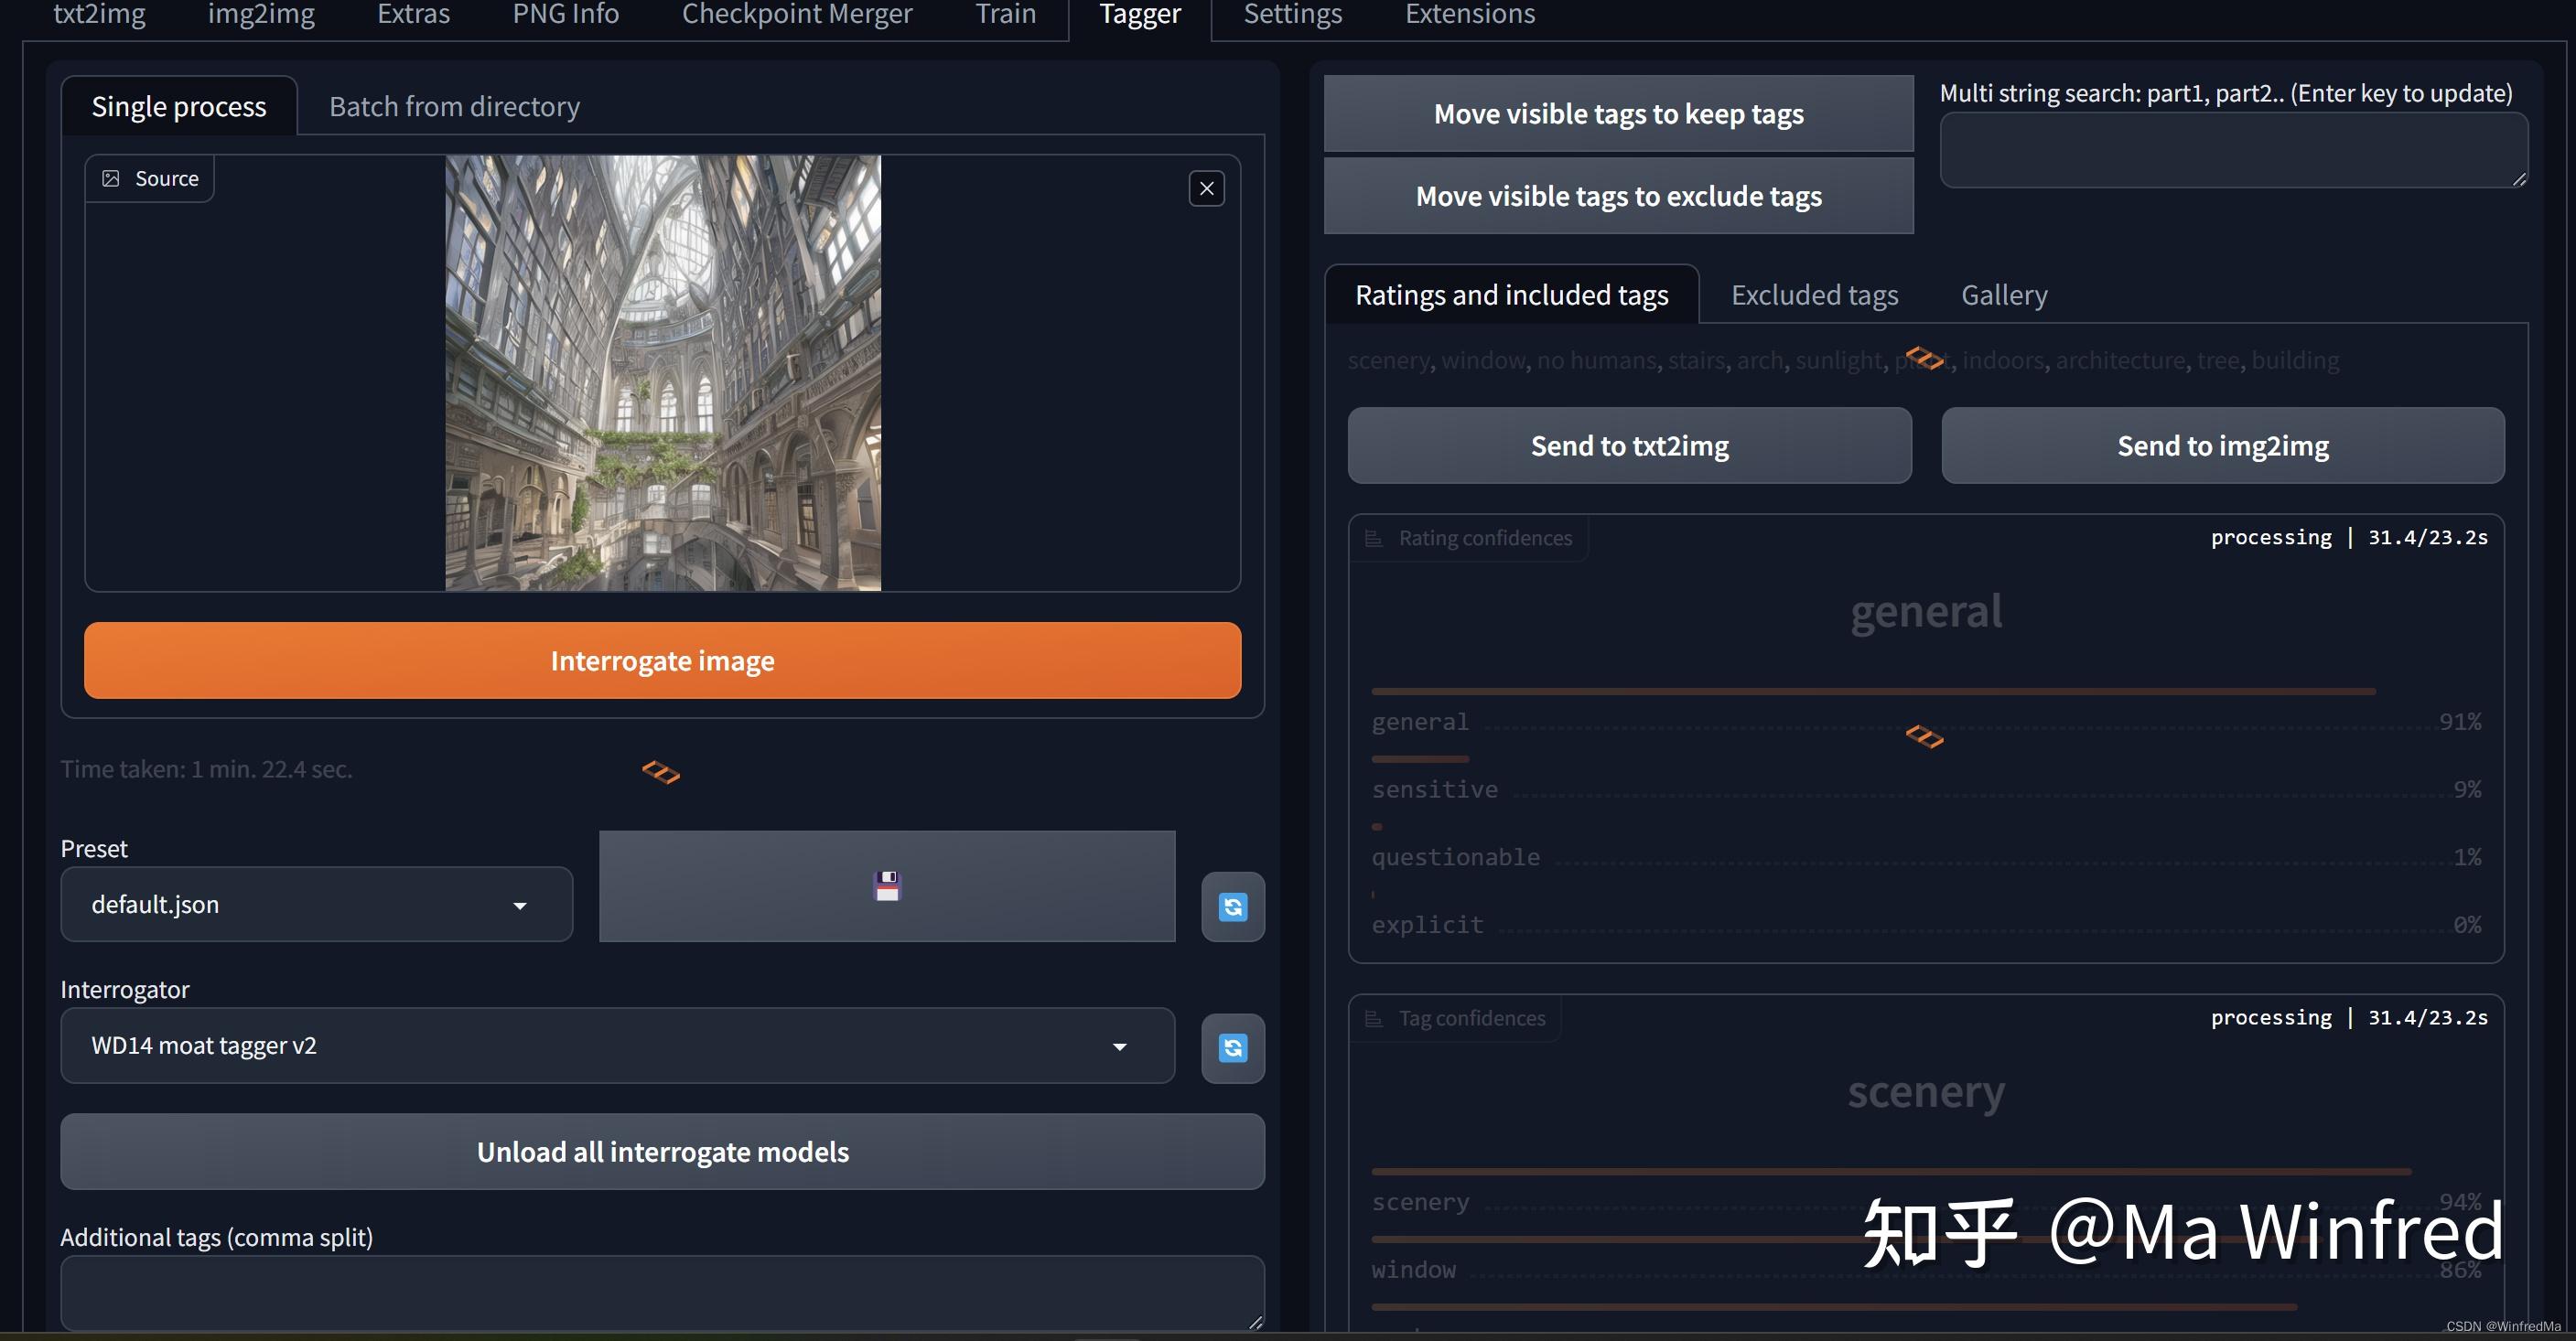
Task: Open the Excluded tags tab
Action: (1814, 295)
